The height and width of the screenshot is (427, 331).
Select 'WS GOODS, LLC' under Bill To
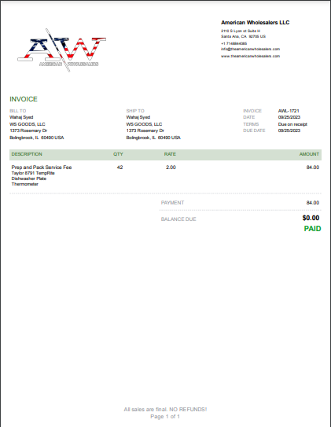[x=28, y=124]
